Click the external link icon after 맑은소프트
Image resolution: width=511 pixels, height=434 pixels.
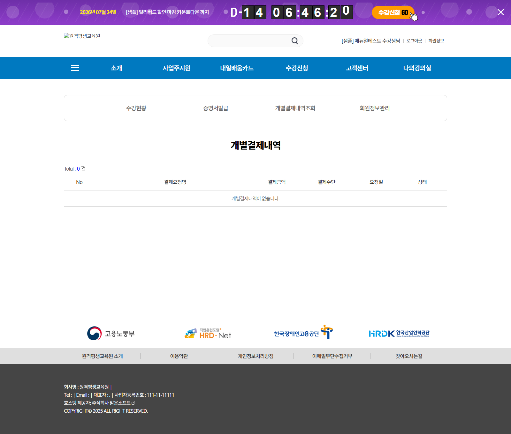[x=133, y=403]
